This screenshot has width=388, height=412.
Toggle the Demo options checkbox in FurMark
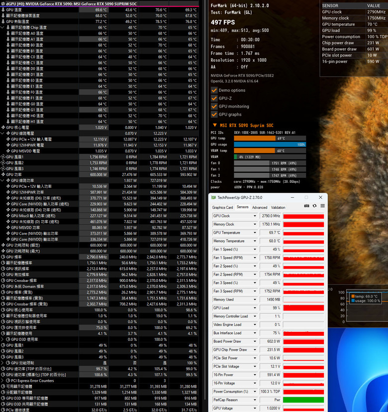pos(214,90)
